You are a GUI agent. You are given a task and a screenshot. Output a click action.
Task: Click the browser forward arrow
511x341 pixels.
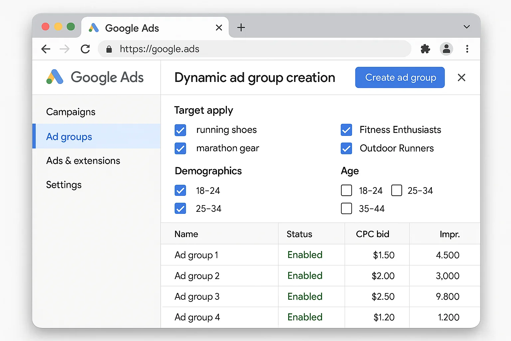pos(65,49)
